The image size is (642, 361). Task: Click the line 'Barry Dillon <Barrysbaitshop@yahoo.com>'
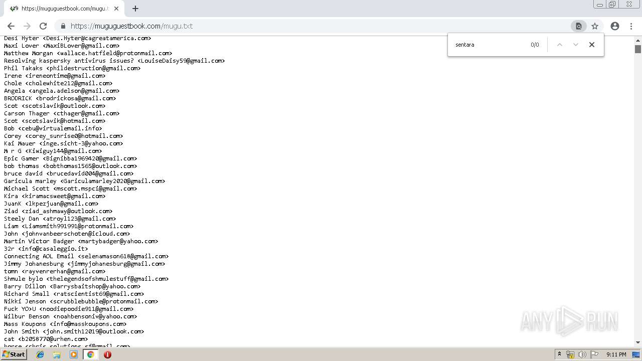pos(72,286)
